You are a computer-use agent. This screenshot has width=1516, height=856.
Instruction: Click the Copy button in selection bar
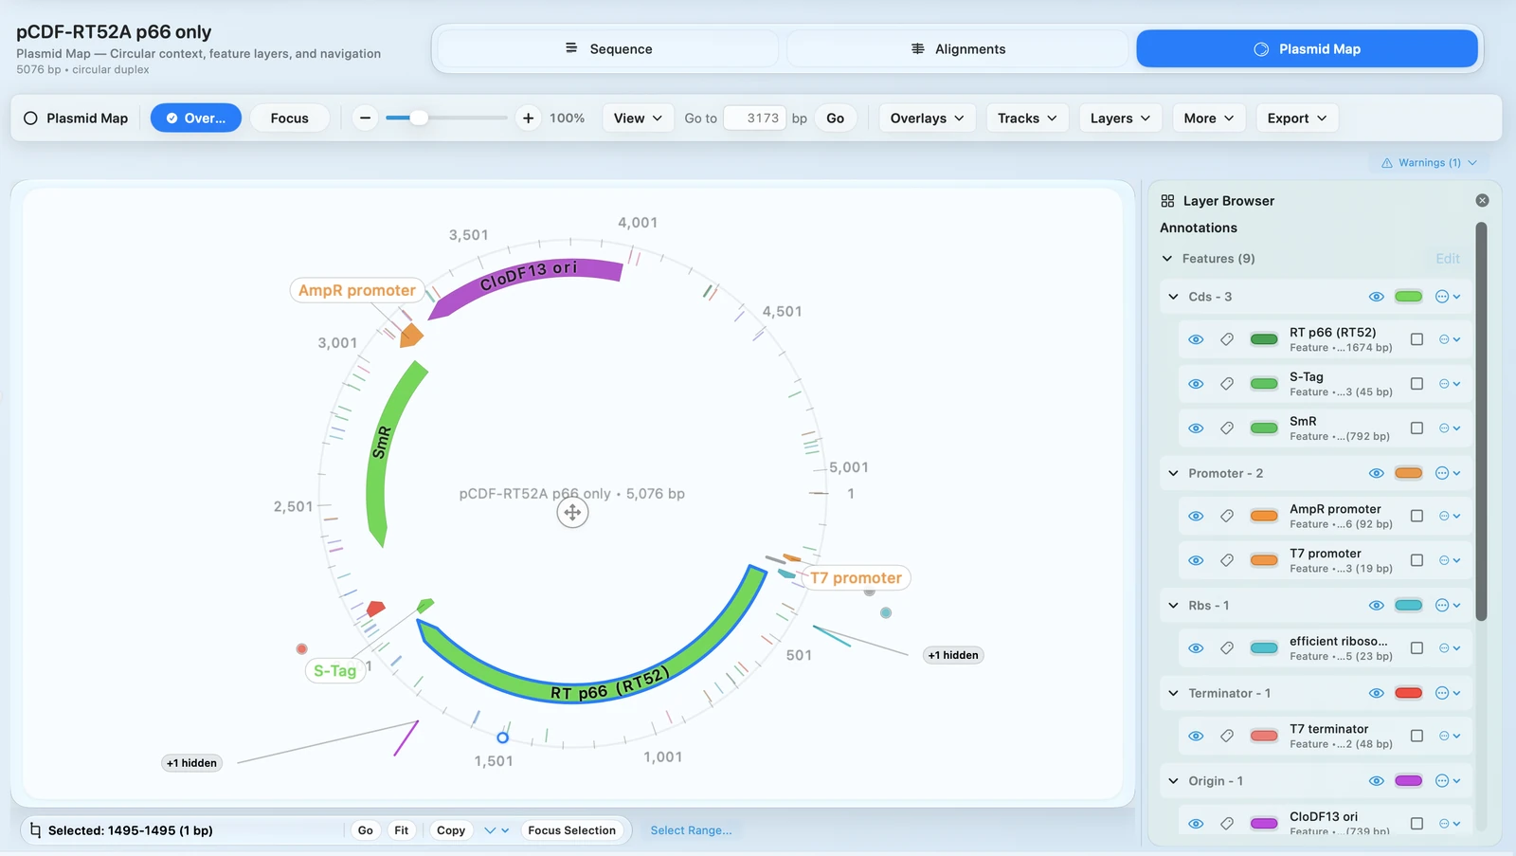(x=451, y=830)
